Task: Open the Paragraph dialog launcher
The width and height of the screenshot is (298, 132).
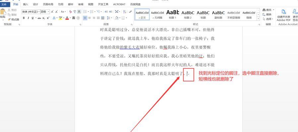Action: click(132, 24)
